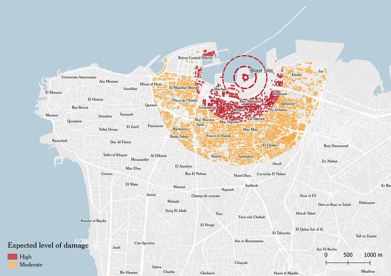The width and height of the screenshot is (391, 276).
Task: Click the Gemmayze neighborhood label
Action: pyautogui.click(x=207, y=107)
